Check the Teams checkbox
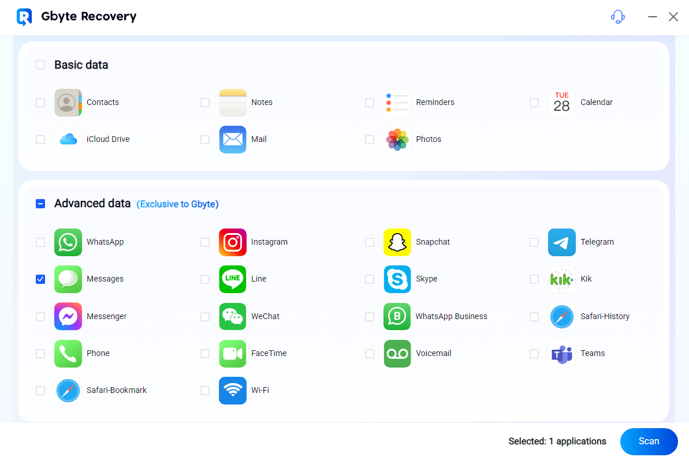The width and height of the screenshot is (689, 457). 534,353
